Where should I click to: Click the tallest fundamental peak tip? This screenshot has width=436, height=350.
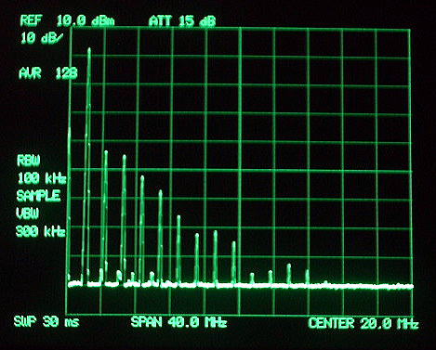89,49
